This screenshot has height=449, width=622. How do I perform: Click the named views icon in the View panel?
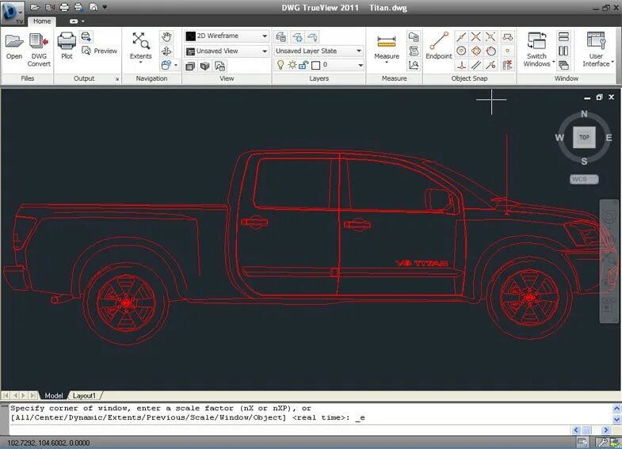click(x=219, y=66)
